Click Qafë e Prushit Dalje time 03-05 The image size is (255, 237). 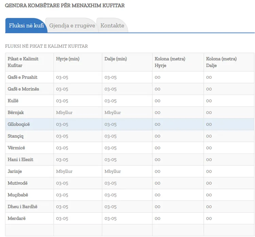tap(111, 77)
